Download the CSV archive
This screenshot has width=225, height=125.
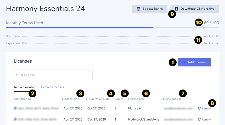click(195, 9)
